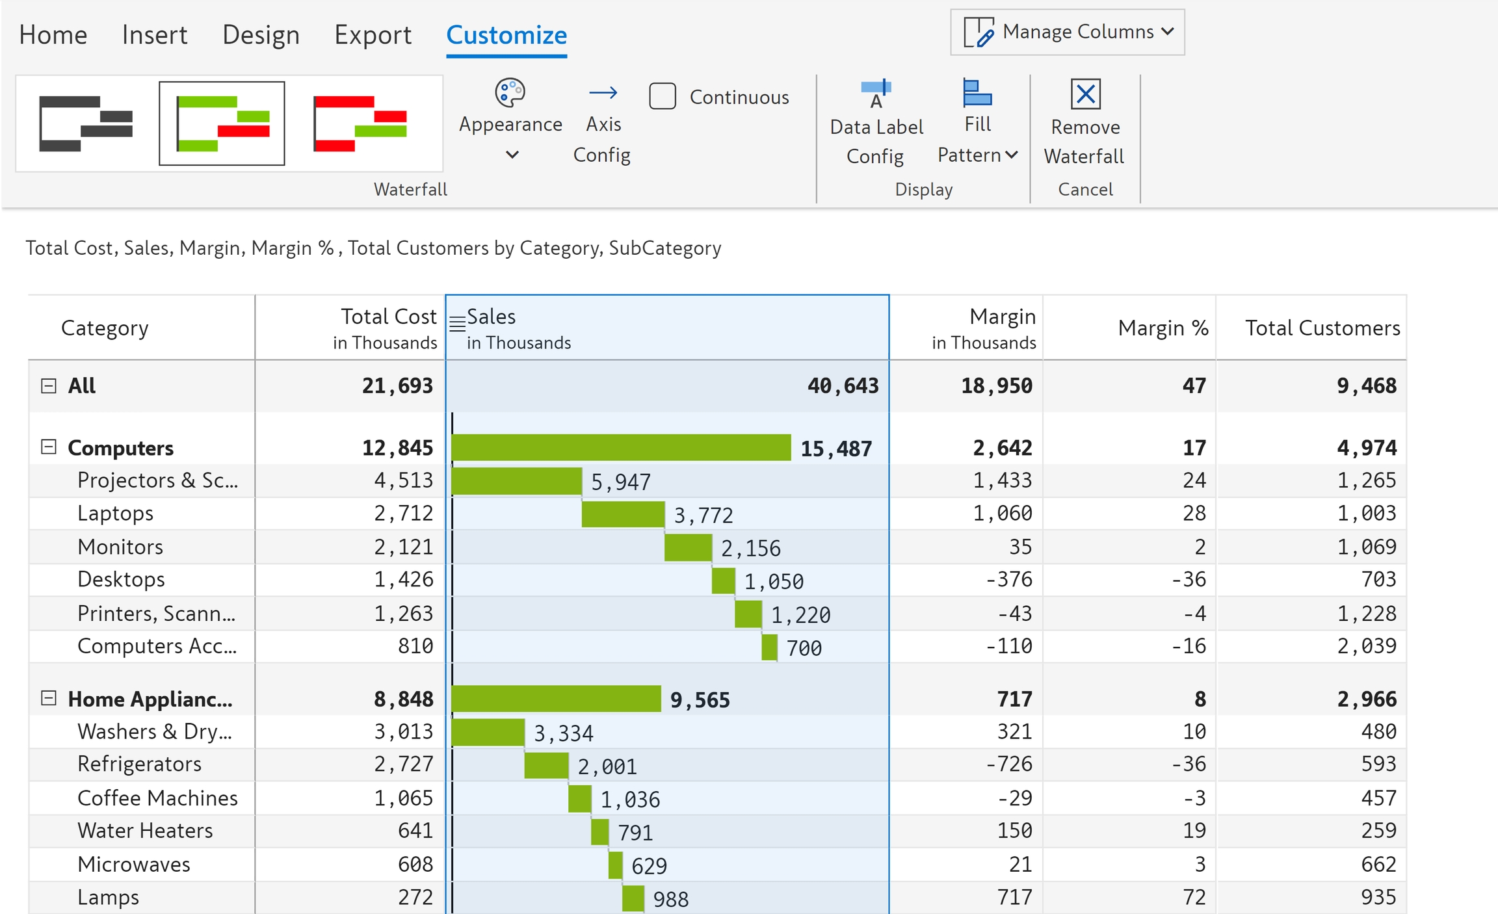This screenshot has width=1498, height=914.
Task: Select the red-positive inverted waterfall scheme
Action: pos(360,124)
